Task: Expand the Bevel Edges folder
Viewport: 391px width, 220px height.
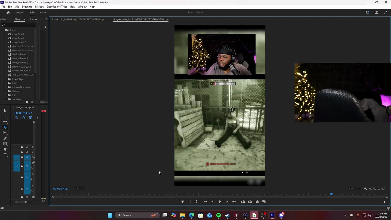Action: point(5,79)
